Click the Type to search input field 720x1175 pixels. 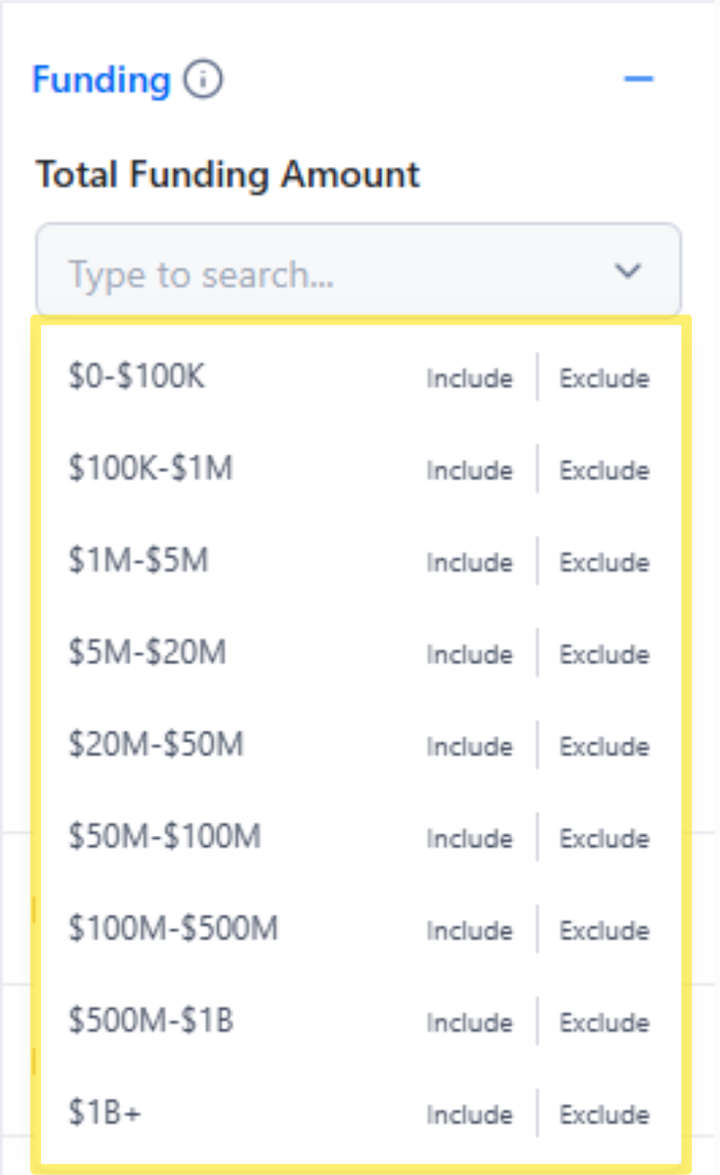click(x=288, y=272)
